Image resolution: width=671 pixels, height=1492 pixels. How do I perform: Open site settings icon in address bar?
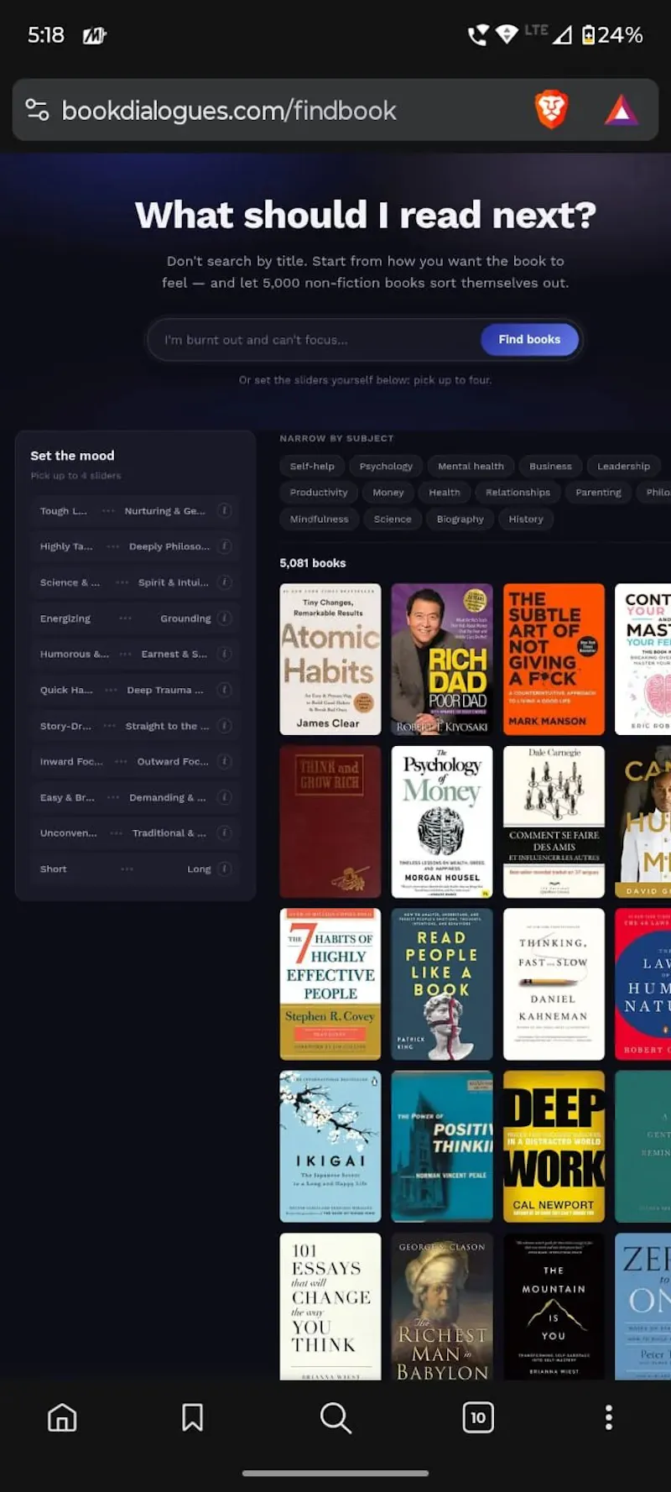pos(37,110)
